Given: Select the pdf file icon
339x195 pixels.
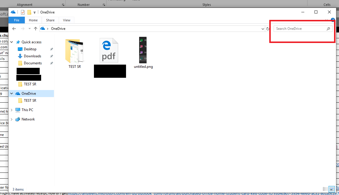Looking at the screenshot, I should pos(109,50).
